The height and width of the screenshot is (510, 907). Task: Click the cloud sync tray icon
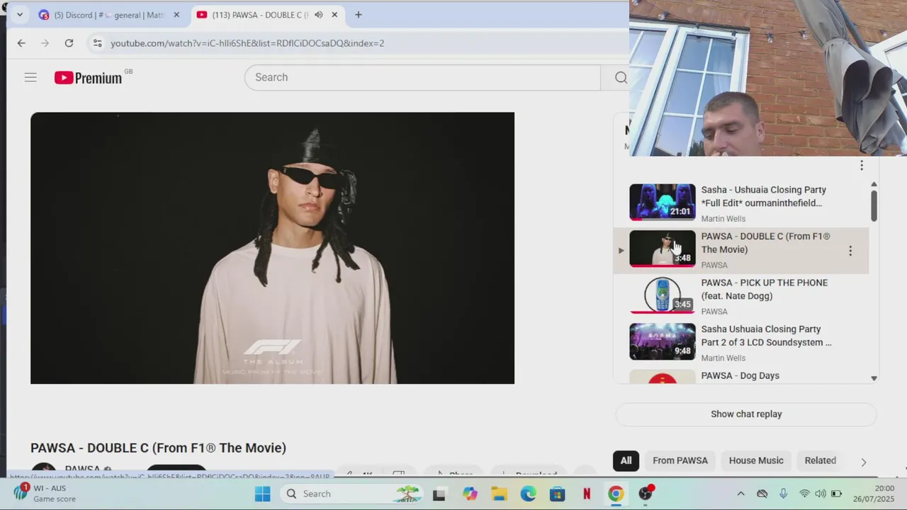point(762,494)
